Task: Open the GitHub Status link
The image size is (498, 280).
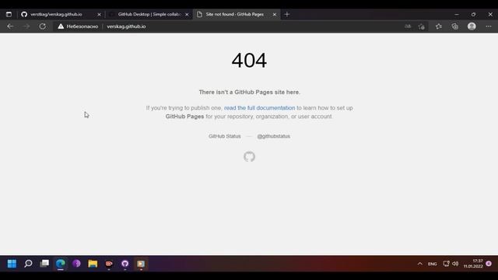Action: [225, 136]
